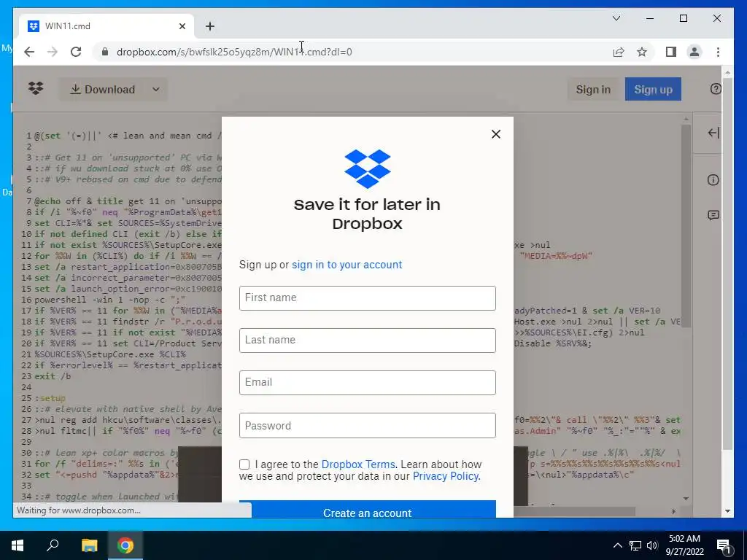Click the site lock icon in address bar
The height and width of the screenshot is (560, 747).
105,52
